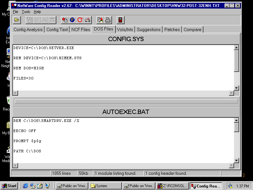Click the 1:37 PM taskbar clock

(x=243, y=186)
